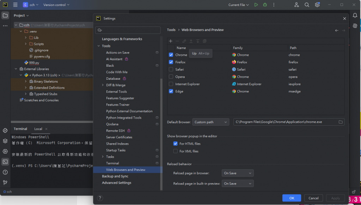
Task: Expand the Tasks settings node
Action: [103, 157]
